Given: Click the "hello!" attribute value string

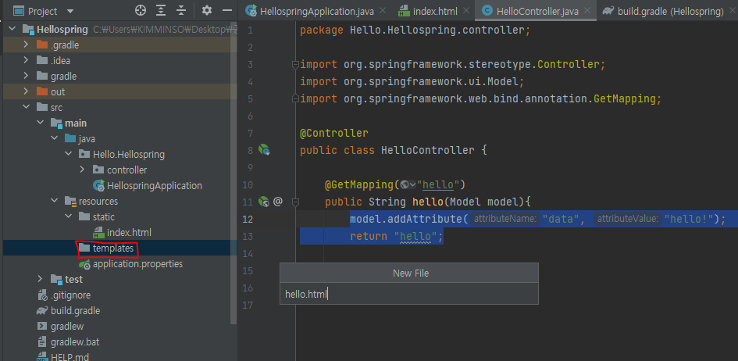Looking at the screenshot, I should [x=689, y=220].
